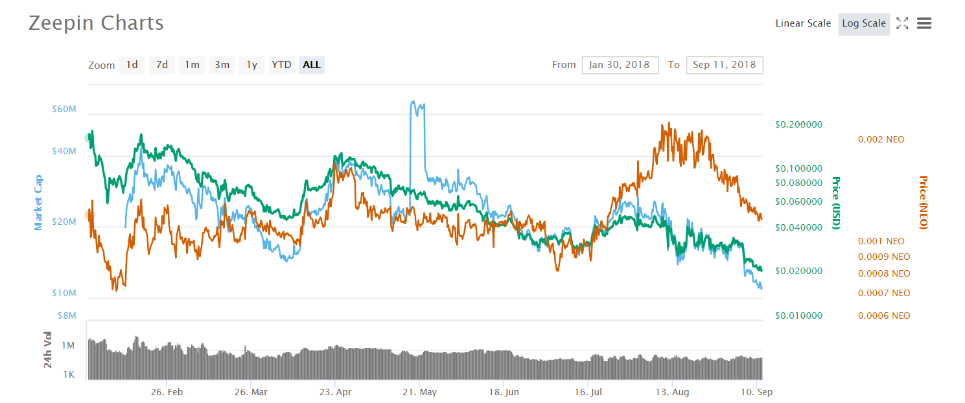965x403 pixels.
Task: Click the Market Cap axis label
Action: [38, 202]
